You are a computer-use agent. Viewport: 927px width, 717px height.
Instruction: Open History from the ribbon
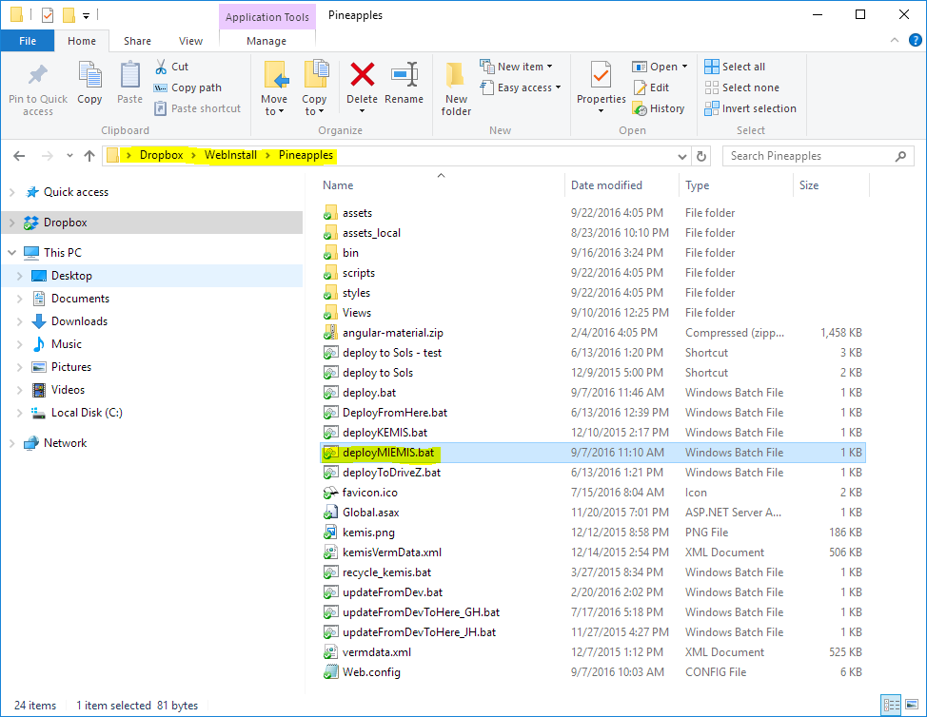pyautogui.click(x=659, y=108)
